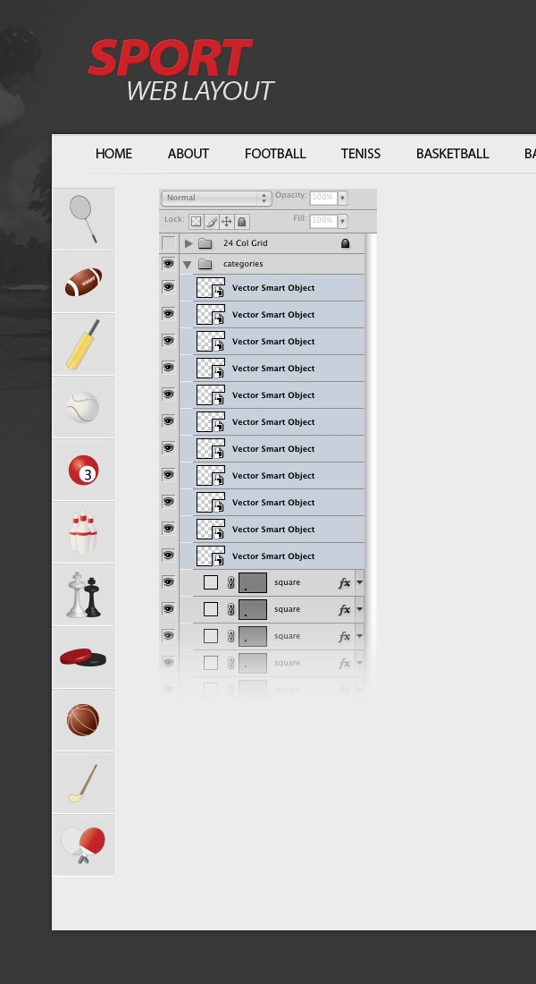
Task: Click the Fill 100% field
Action: [x=323, y=221]
